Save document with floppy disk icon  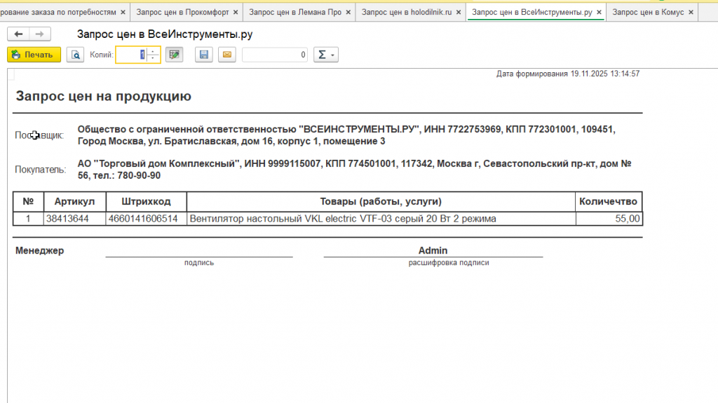click(204, 55)
